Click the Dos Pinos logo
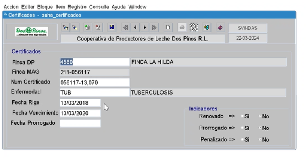Viewport: 306px width, 158px height. click(x=32, y=32)
